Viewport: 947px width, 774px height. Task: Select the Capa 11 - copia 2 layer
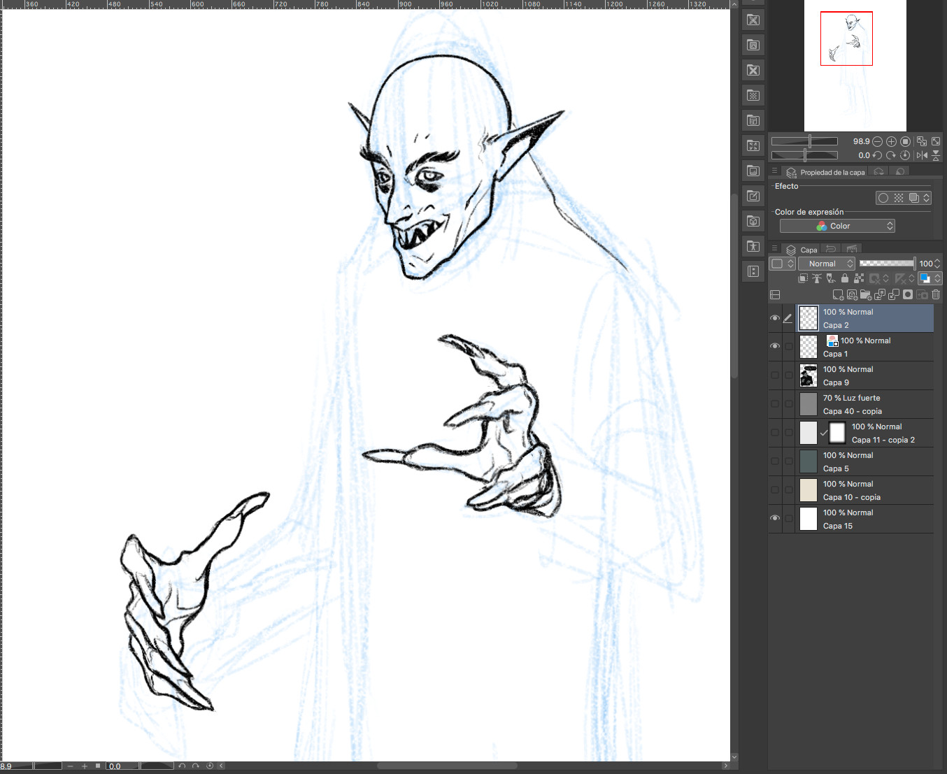[865, 433]
